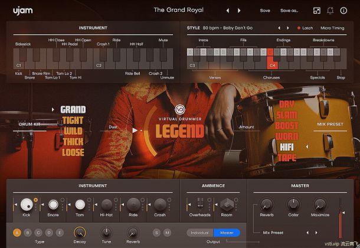Select the Hi-Hat instrument knob
Viewport: 360px width, 248px height.
click(x=107, y=204)
